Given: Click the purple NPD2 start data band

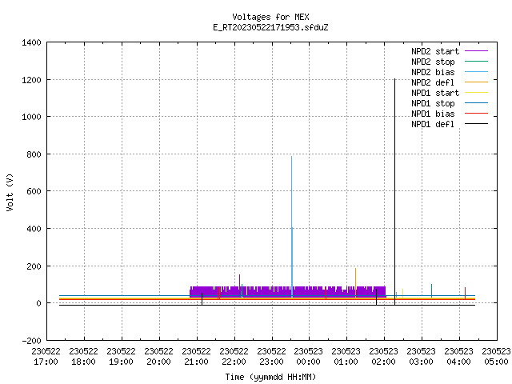Looking at the screenshot, I should point(287,292).
